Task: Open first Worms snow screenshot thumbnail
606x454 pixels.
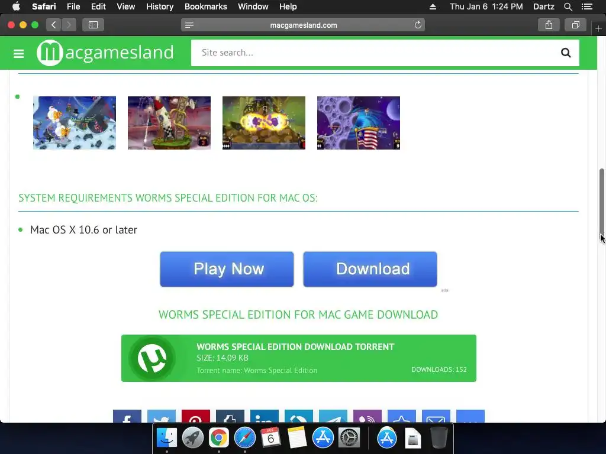Action: click(74, 123)
